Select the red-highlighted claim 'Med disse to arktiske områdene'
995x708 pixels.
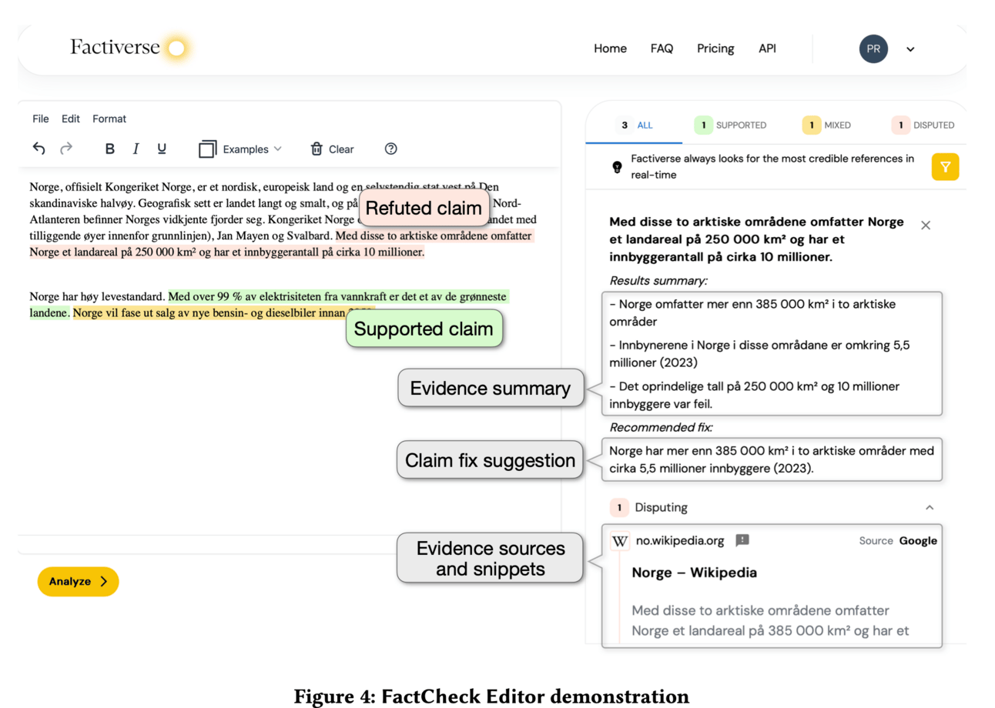(x=280, y=244)
